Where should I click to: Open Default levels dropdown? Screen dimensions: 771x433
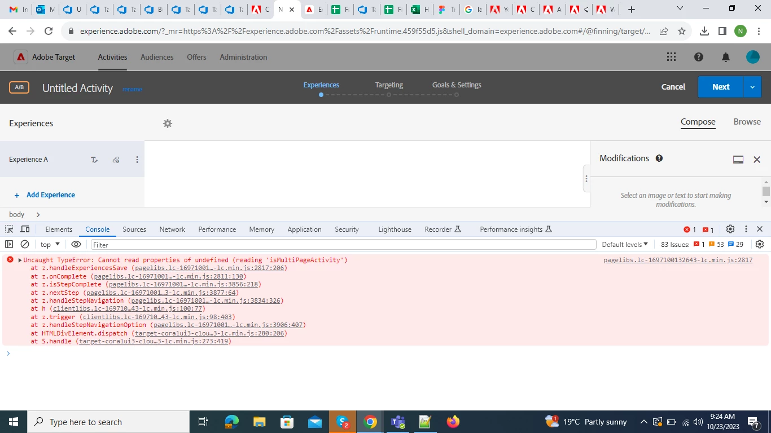625,245
